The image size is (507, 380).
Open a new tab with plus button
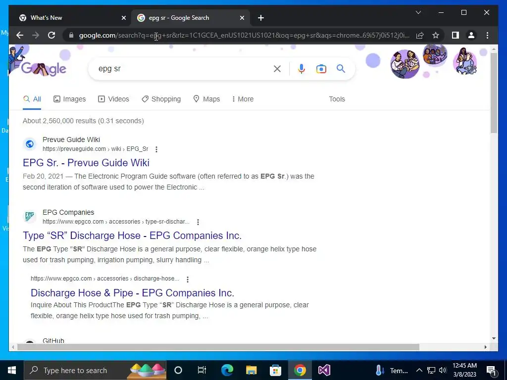point(261,18)
